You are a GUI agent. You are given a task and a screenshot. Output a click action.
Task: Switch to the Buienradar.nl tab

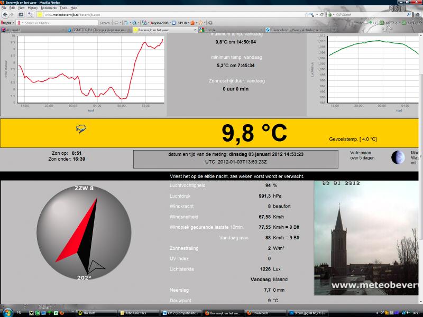(x=296, y=30)
